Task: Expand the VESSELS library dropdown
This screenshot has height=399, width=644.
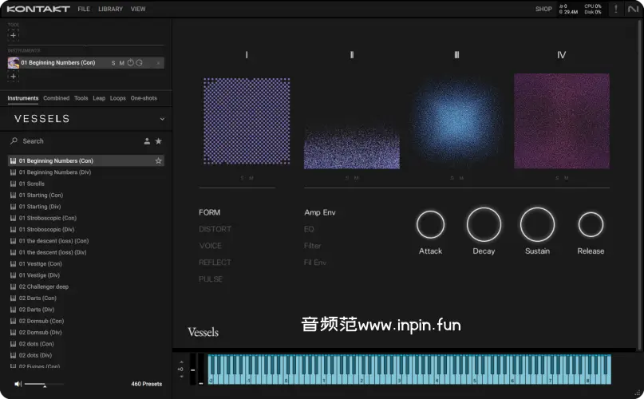Action: click(162, 119)
